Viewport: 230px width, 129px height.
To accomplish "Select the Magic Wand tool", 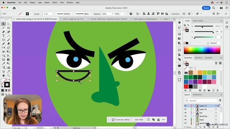I will click(x=4, y=28).
